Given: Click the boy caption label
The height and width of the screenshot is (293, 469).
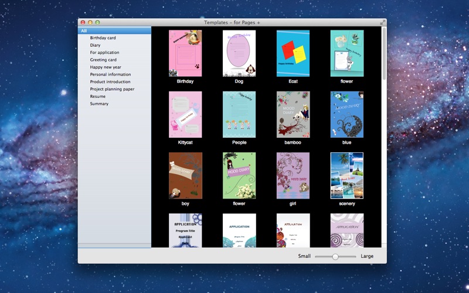Looking at the screenshot, I should (x=185, y=204).
